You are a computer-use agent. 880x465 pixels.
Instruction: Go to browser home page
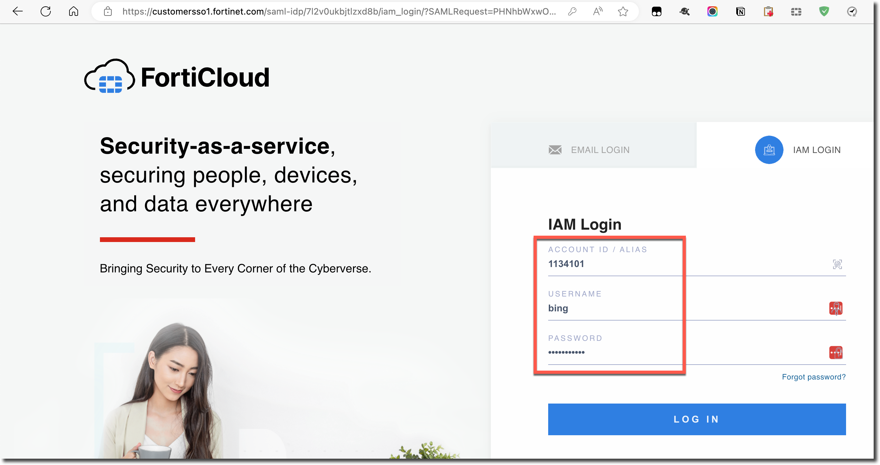tap(74, 12)
